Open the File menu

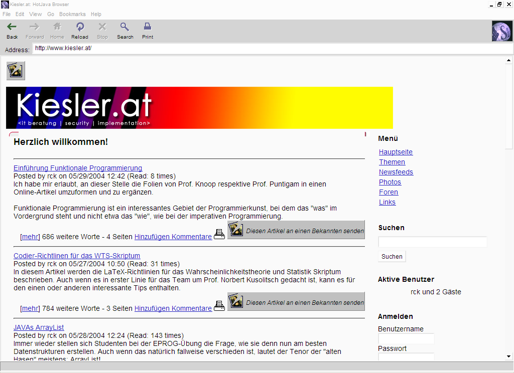[7, 14]
